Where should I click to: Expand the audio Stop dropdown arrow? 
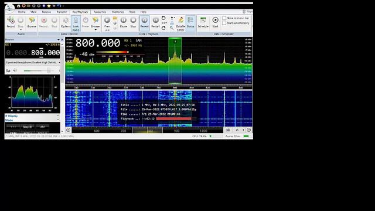(21, 30)
